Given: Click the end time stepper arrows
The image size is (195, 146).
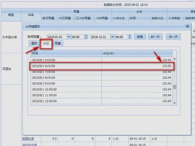Looking at the screenshot, I should pos(130,37).
